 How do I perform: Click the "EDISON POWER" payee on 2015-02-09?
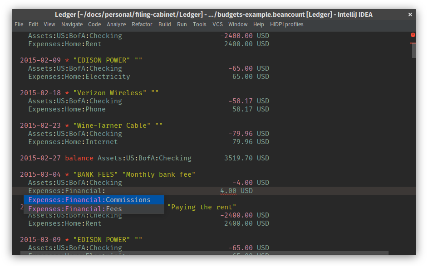pyautogui.click(x=102, y=60)
